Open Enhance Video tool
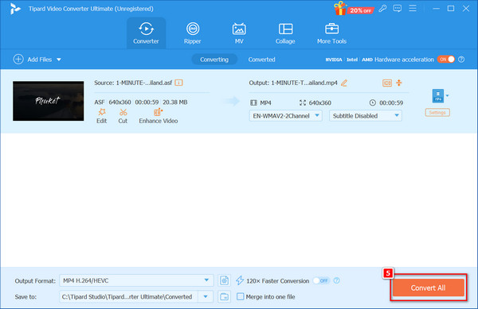The width and height of the screenshot is (478, 309). (x=159, y=116)
